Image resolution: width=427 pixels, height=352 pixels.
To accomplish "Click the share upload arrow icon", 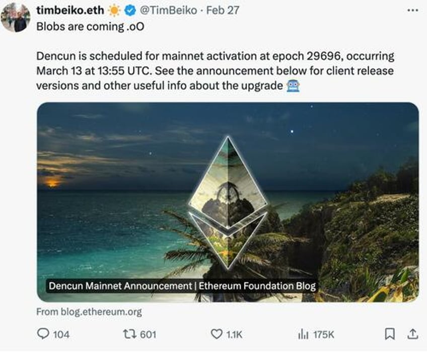I will point(412,334).
